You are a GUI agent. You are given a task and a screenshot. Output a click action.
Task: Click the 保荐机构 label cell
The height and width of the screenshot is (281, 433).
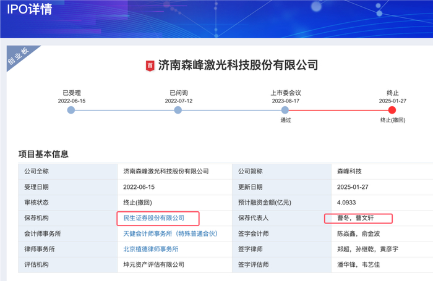tap(67, 218)
